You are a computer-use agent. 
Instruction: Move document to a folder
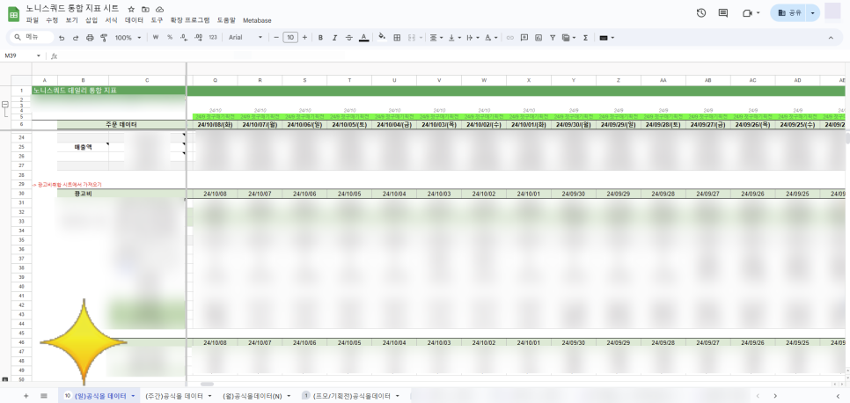coord(145,9)
